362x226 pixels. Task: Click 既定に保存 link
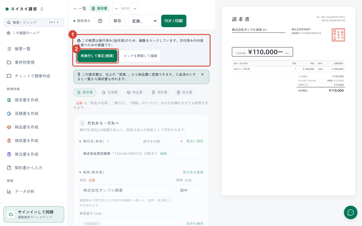[x=195, y=141]
